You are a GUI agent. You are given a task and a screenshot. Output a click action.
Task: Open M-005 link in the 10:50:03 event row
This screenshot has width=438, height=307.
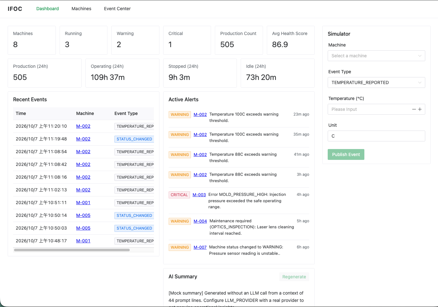[x=83, y=228]
